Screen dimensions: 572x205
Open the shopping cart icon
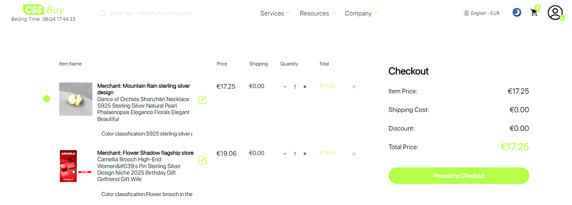click(534, 12)
